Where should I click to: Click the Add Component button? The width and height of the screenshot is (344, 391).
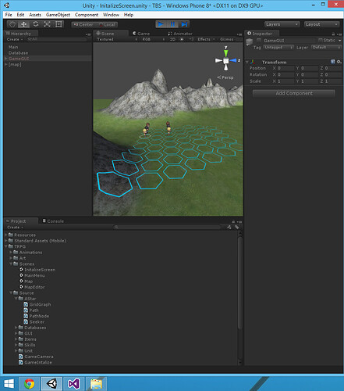pos(294,93)
